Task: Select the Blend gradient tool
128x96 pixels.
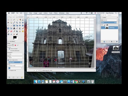Action: (20, 28)
